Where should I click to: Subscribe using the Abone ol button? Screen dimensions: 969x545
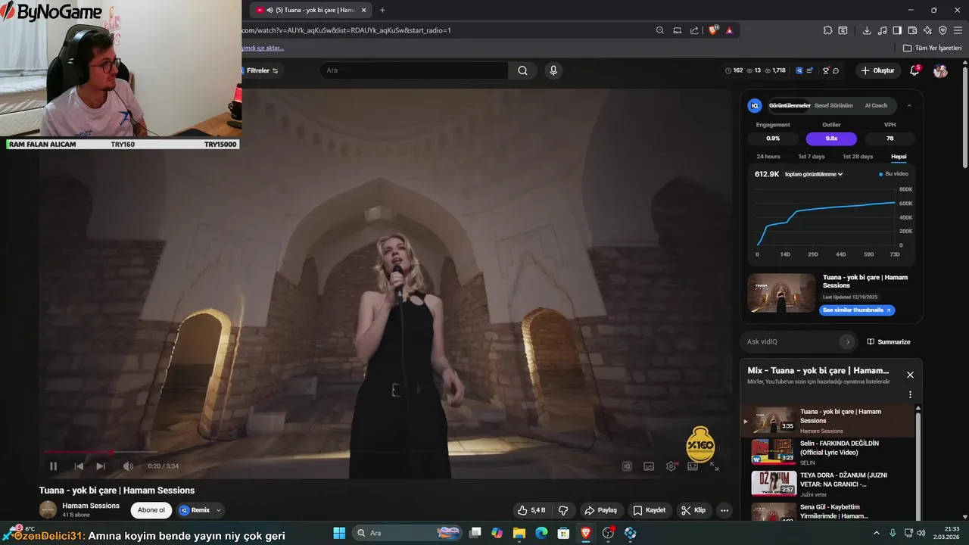pos(151,510)
